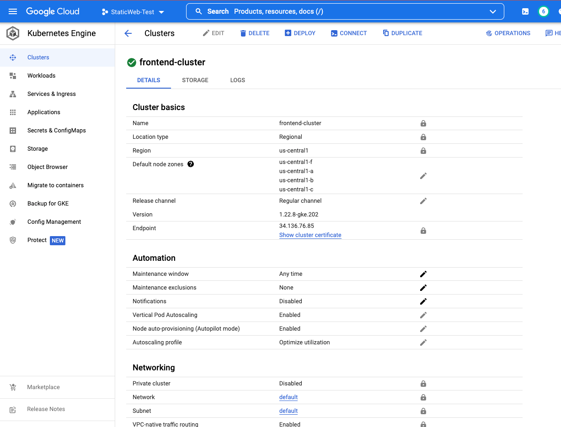Expand the search bar chevron
The image size is (561, 427).
pyautogui.click(x=493, y=11)
